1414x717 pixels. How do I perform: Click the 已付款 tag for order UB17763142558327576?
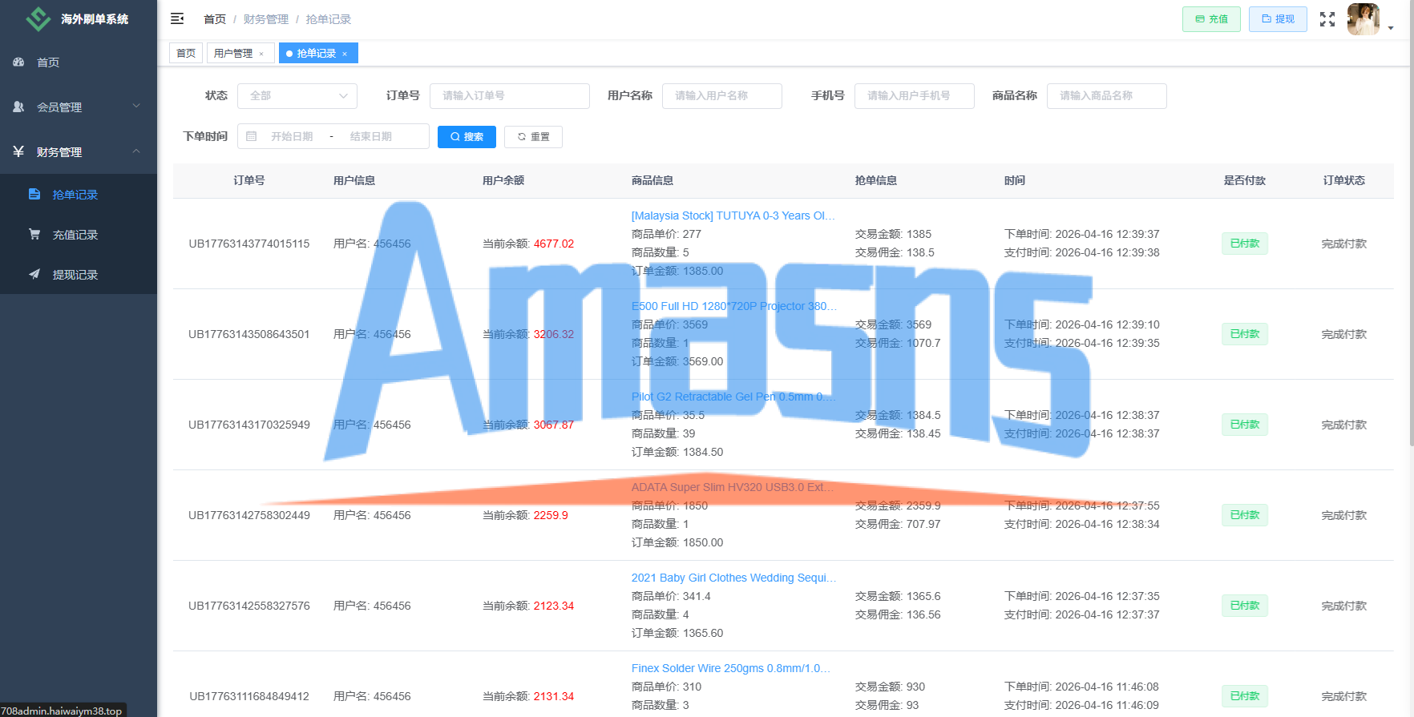(1245, 606)
